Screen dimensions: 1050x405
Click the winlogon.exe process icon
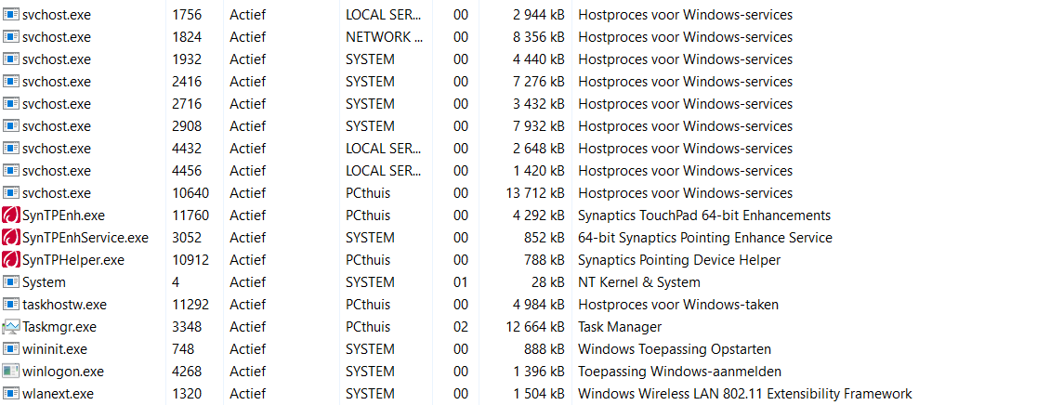(11, 372)
